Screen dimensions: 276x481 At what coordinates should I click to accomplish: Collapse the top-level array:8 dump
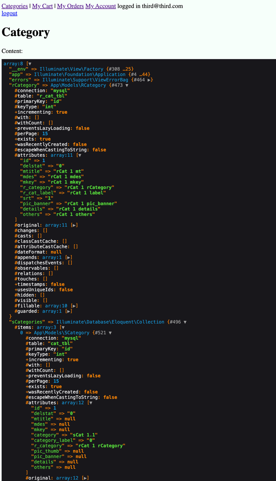pyautogui.click(x=30, y=64)
